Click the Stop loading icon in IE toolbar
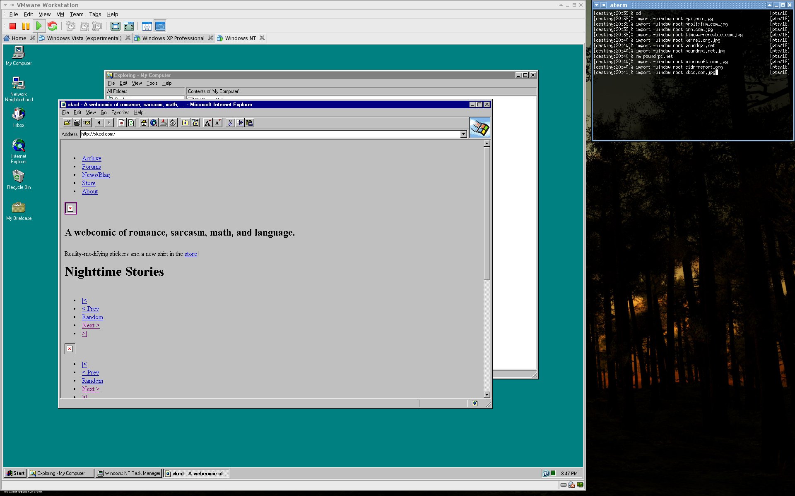This screenshot has width=795, height=496. (x=121, y=123)
